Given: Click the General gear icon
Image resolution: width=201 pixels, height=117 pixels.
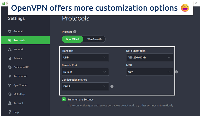Looking at the screenshot, I should [x=10, y=31].
